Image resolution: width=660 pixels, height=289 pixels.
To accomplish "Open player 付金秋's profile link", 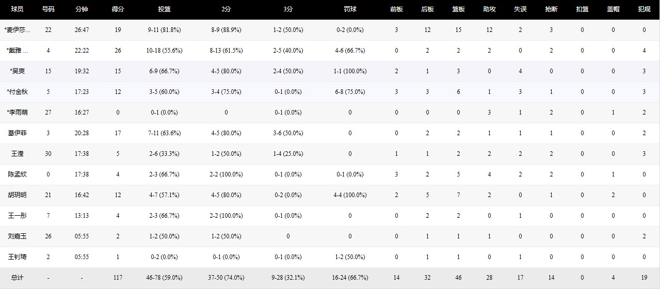I will [x=18, y=92].
